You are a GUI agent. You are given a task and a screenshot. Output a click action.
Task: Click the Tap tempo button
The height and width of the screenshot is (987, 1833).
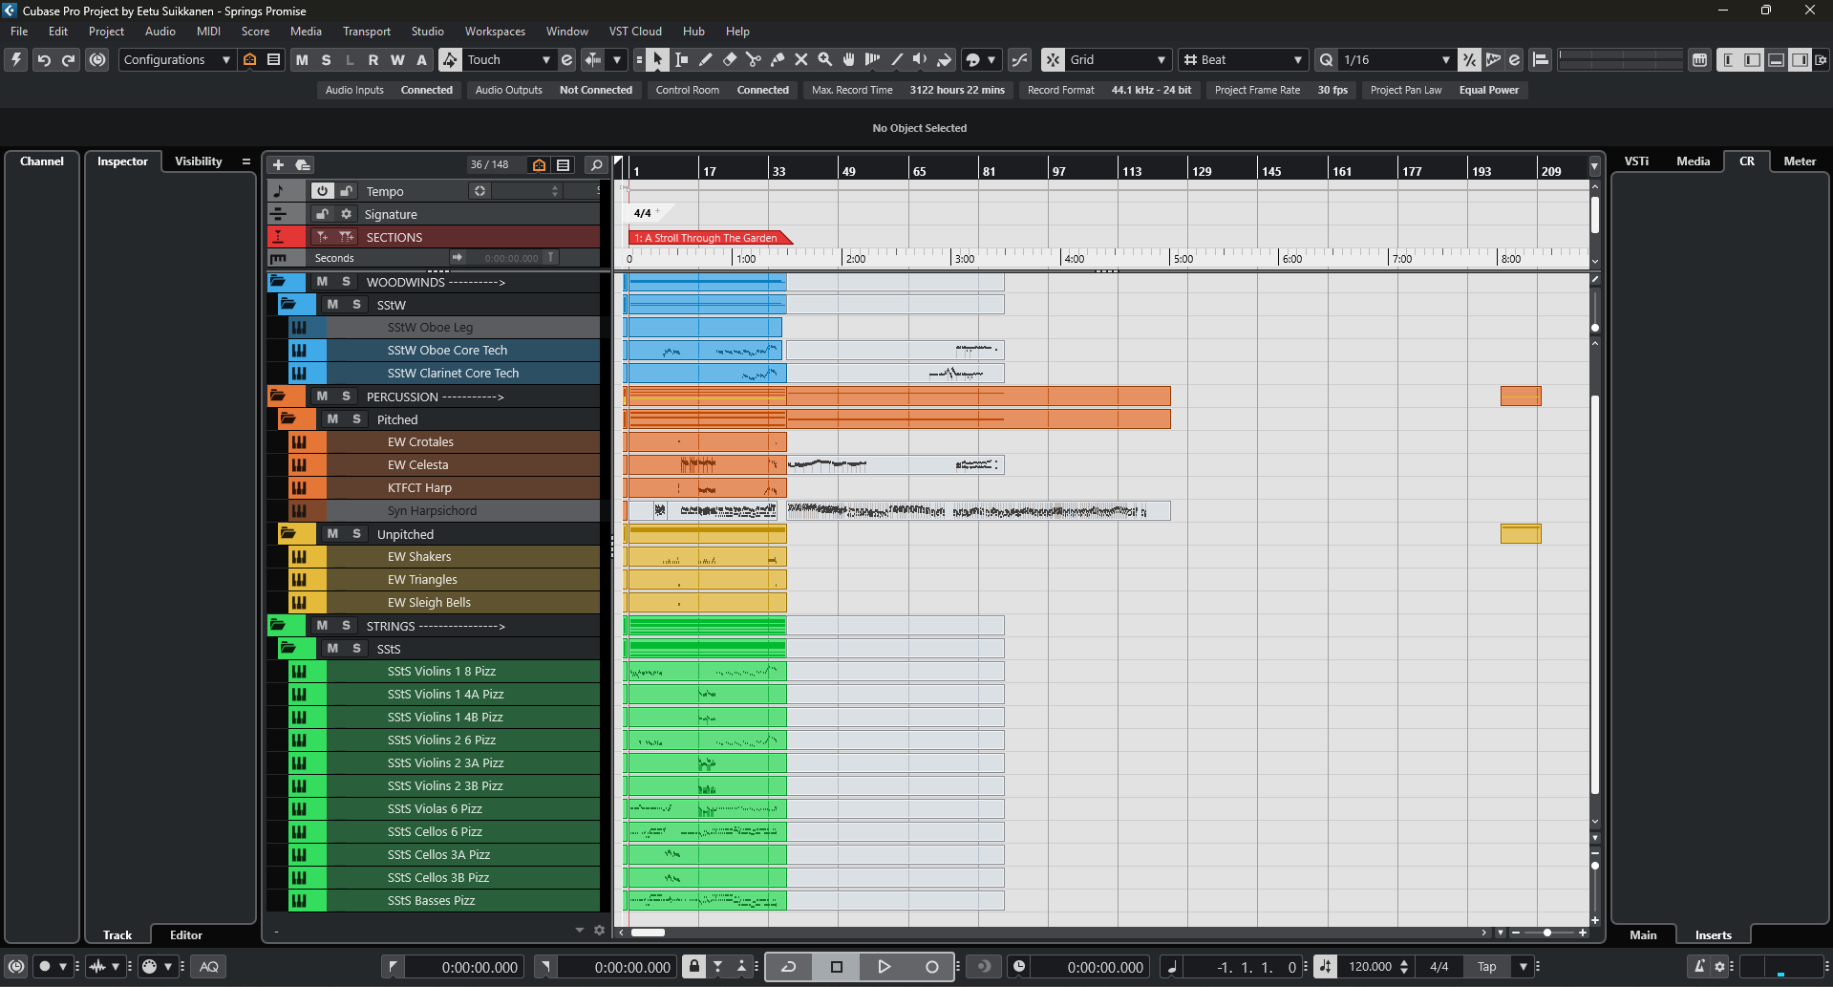(1487, 967)
